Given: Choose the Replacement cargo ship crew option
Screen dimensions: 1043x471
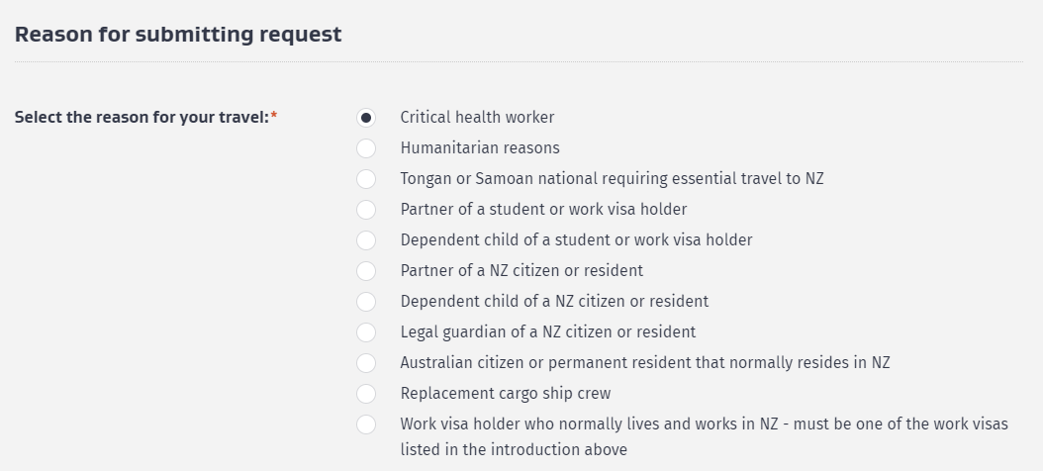Looking at the screenshot, I should [366, 393].
